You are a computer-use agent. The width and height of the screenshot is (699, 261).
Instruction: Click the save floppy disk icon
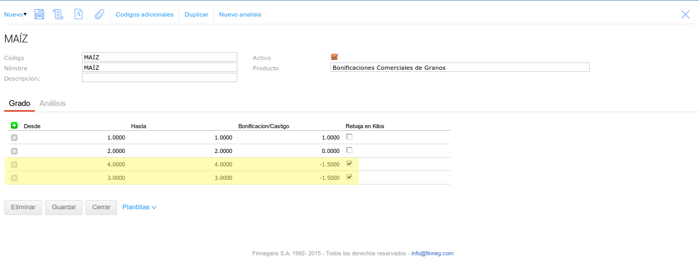pyautogui.click(x=39, y=14)
